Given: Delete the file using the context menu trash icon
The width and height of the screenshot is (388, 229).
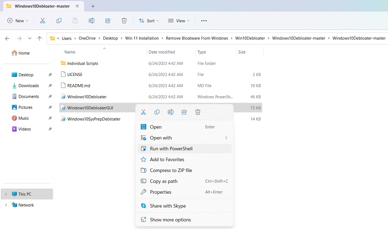Looking at the screenshot, I should (x=198, y=112).
